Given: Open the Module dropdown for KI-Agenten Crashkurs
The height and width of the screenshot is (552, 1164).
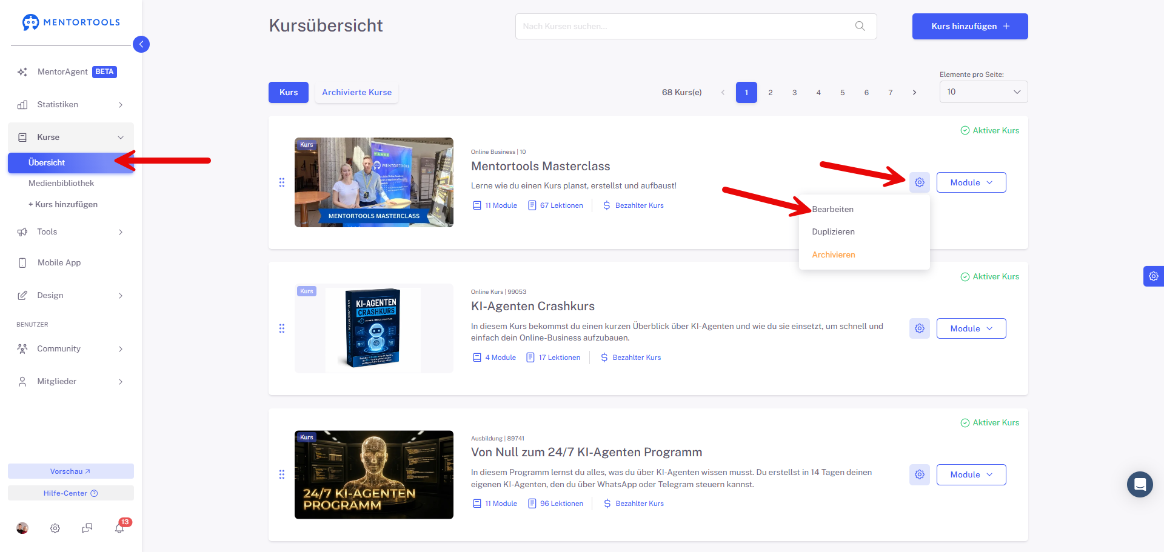Looking at the screenshot, I should tap(971, 328).
